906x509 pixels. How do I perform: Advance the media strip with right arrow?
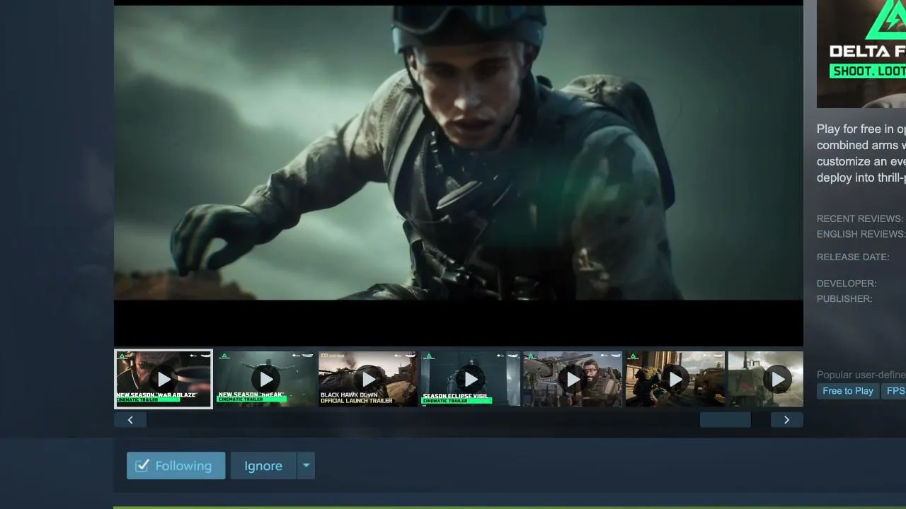786,420
